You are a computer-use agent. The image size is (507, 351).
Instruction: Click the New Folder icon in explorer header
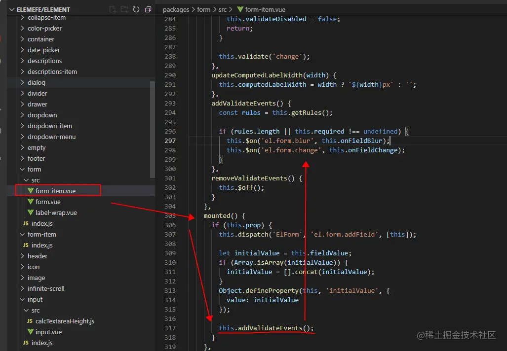(x=124, y=9)
